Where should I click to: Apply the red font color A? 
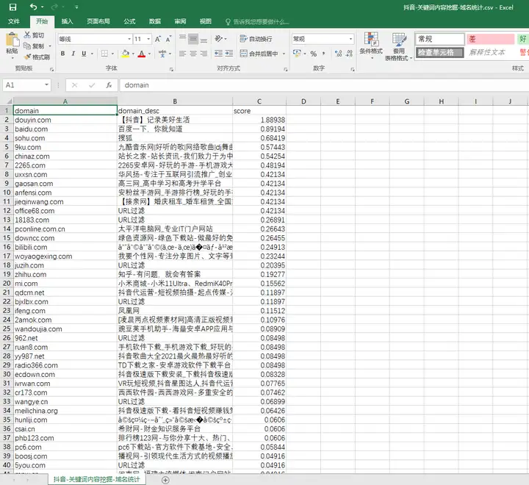[142, 54]
